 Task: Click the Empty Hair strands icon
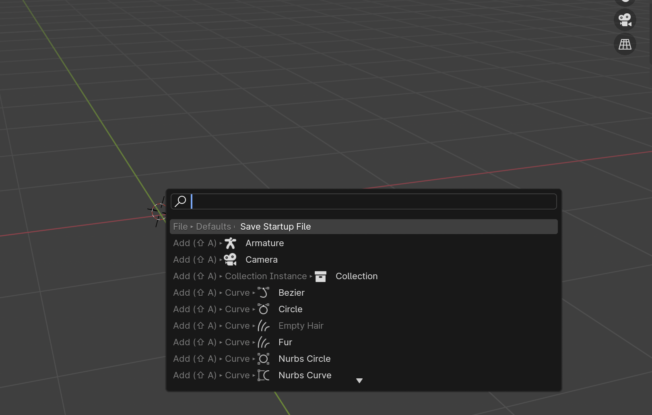[x=263, y=326]
